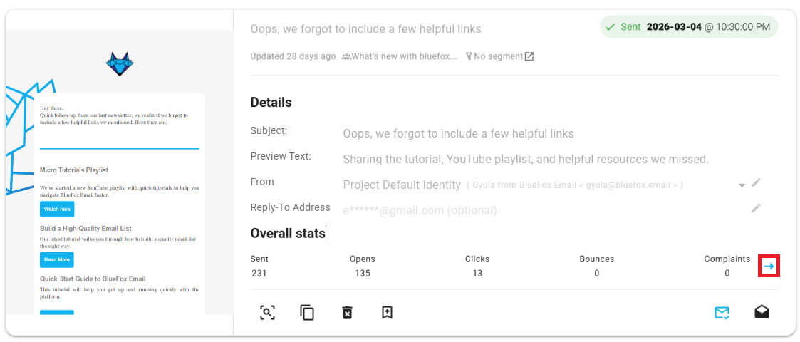
Task: Click the "Watch here" button in the preview
Action: 57,209
